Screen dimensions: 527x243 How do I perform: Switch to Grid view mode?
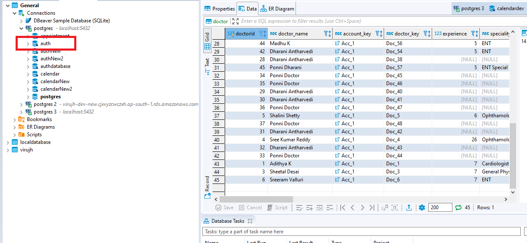(207, 41)
